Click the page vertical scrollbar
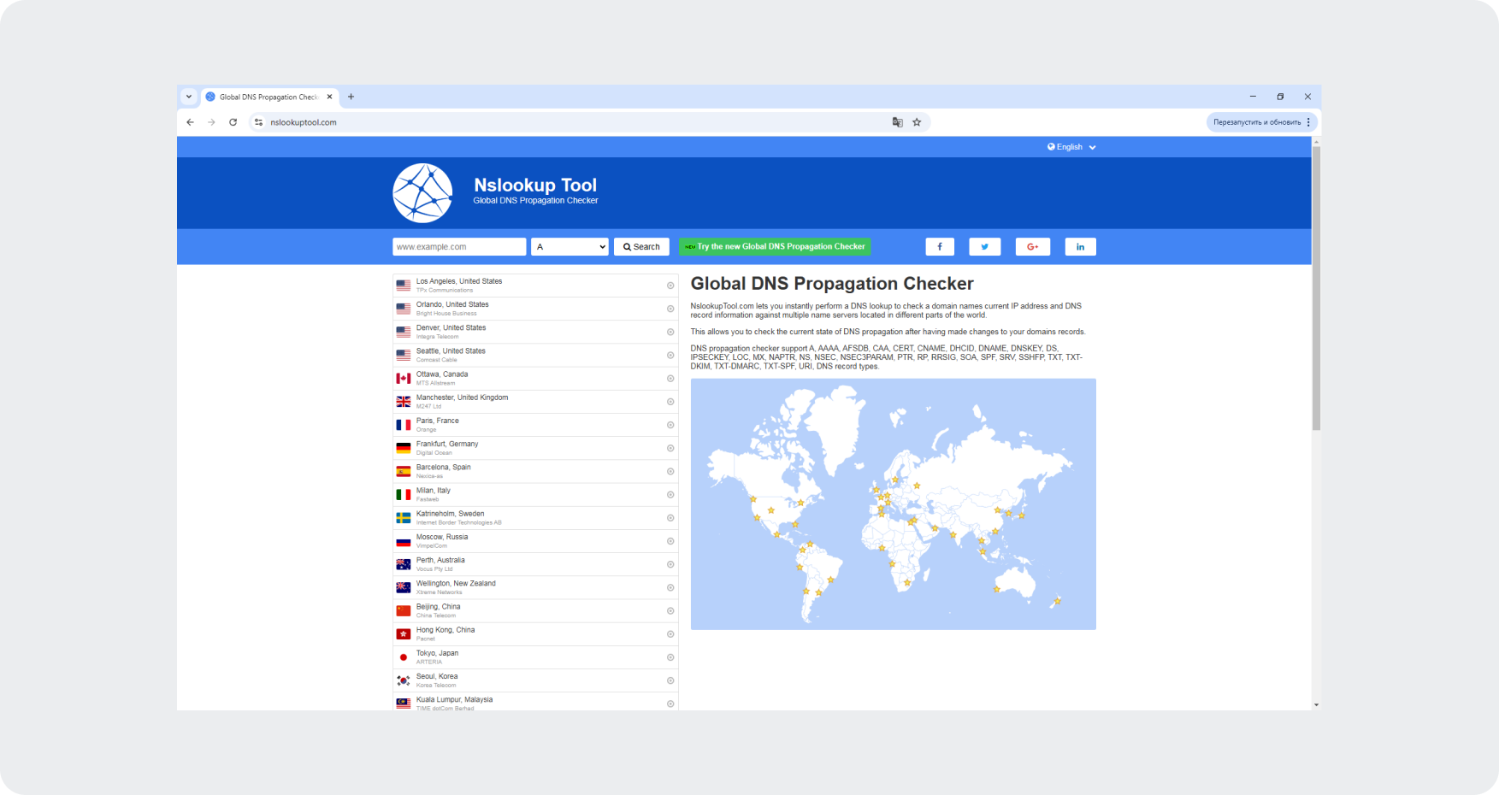 (x=1316, y=291)
